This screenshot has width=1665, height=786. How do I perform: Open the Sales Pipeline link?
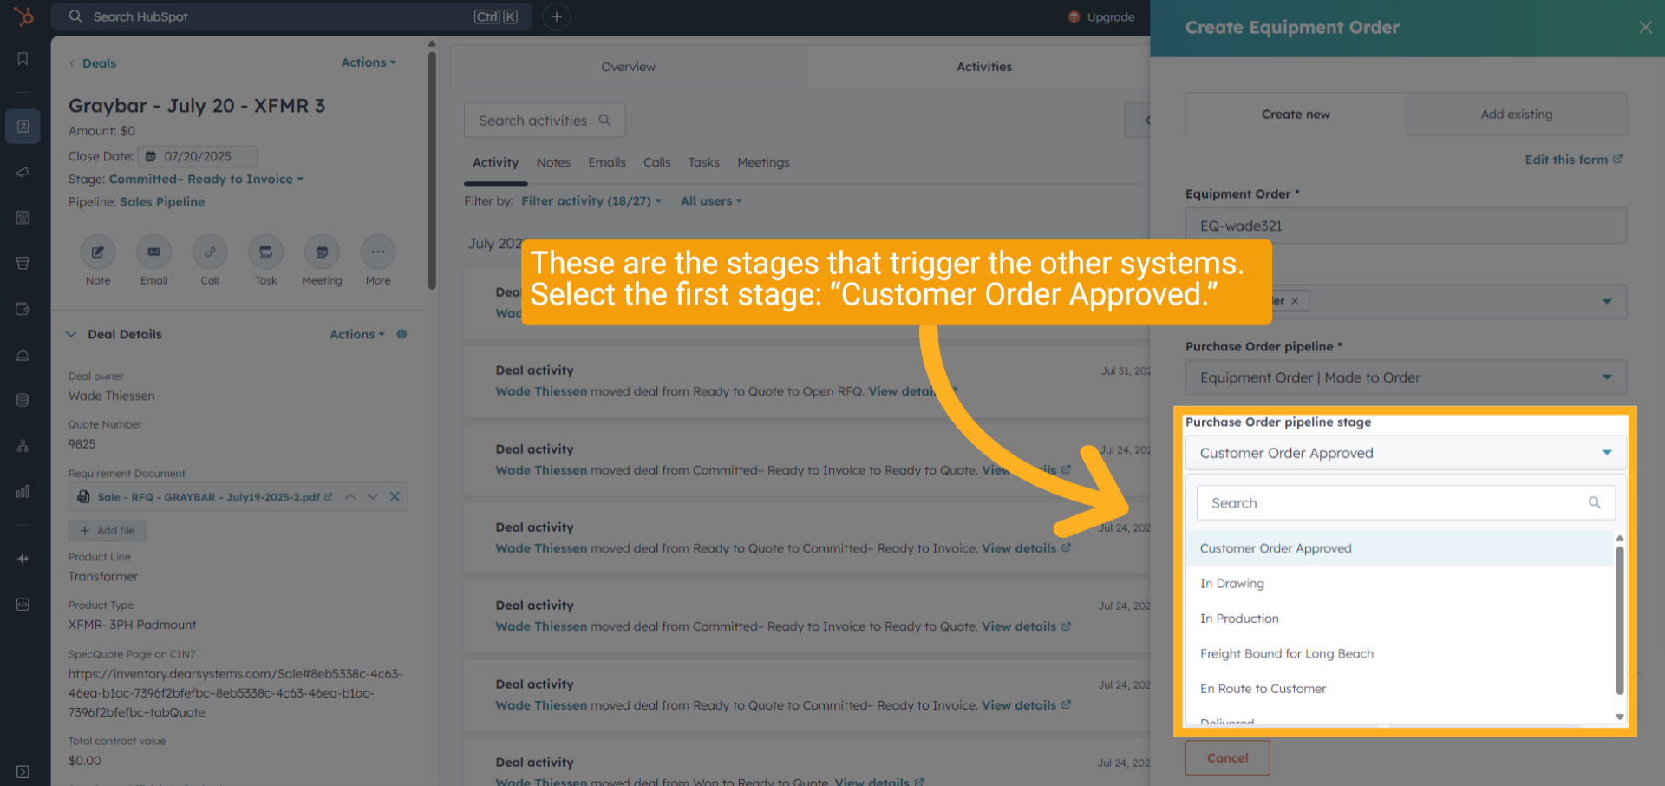[x=162, y=201]
